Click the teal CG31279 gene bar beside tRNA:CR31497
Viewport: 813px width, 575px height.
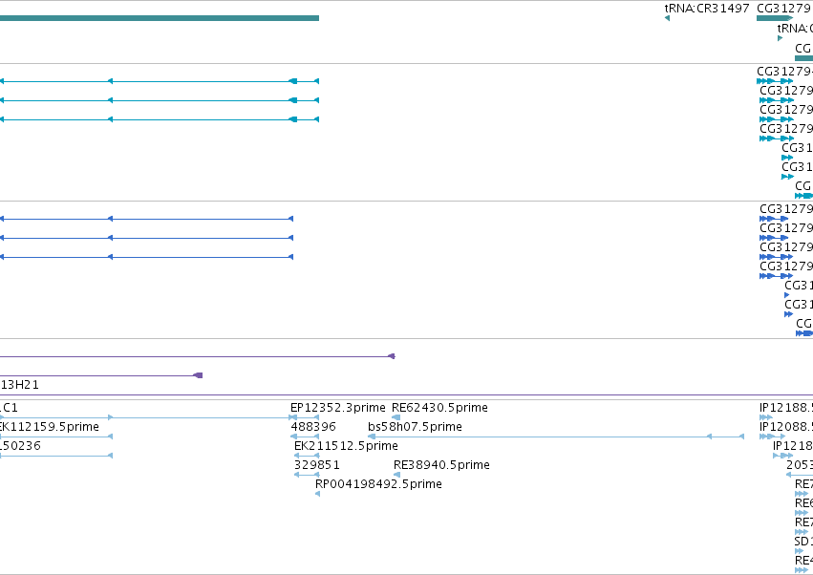[775, 18]
